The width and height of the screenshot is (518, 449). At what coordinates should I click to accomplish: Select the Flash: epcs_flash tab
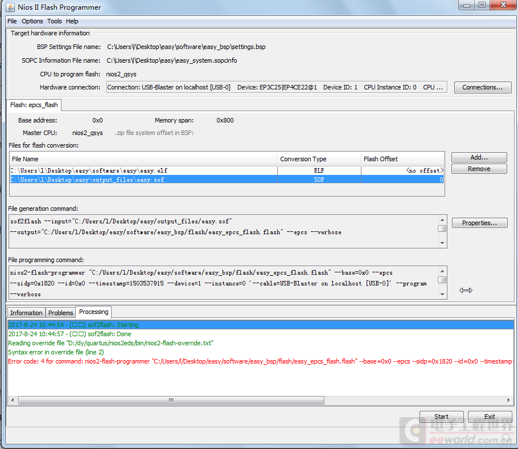coord(34,105)
